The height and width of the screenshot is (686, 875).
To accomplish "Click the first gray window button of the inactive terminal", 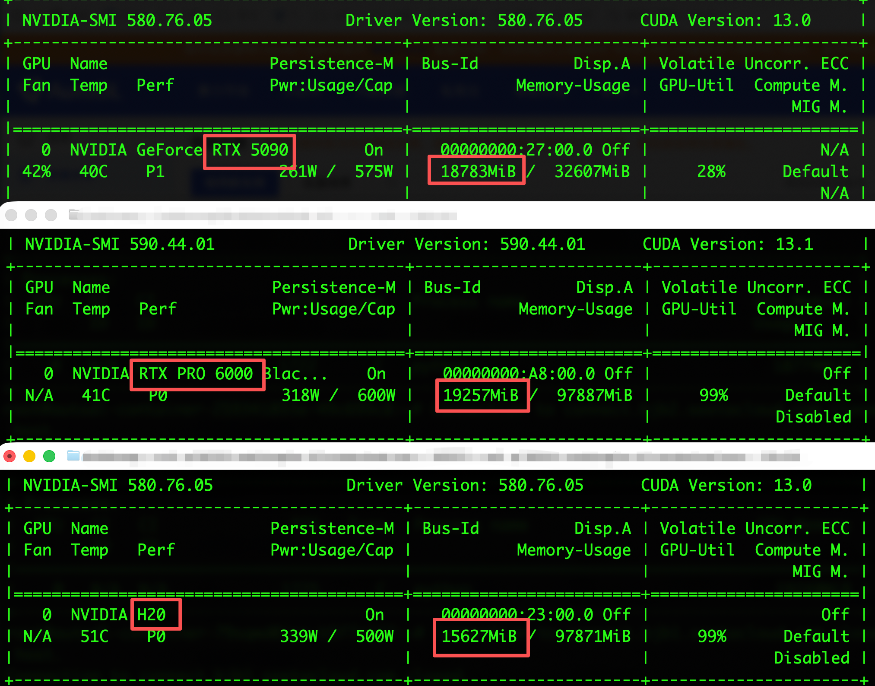I will coord(11,215).
